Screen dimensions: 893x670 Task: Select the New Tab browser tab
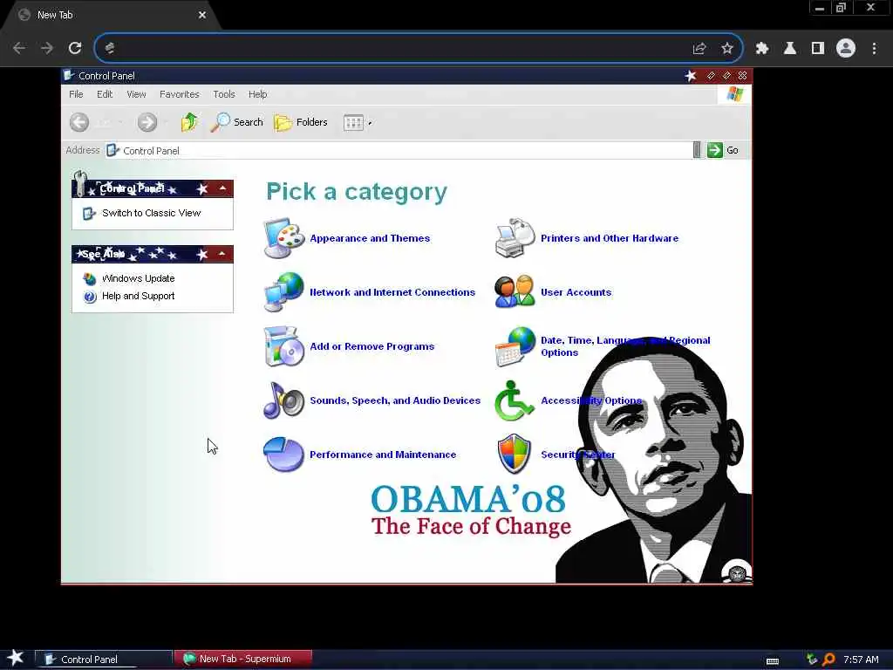(x=108, y=16)
